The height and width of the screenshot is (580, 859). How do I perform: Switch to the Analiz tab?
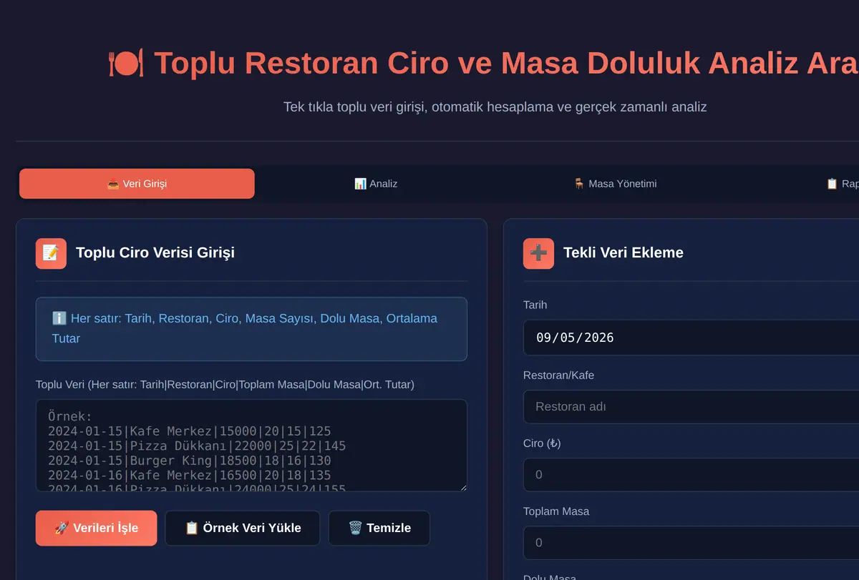(376, 184)
